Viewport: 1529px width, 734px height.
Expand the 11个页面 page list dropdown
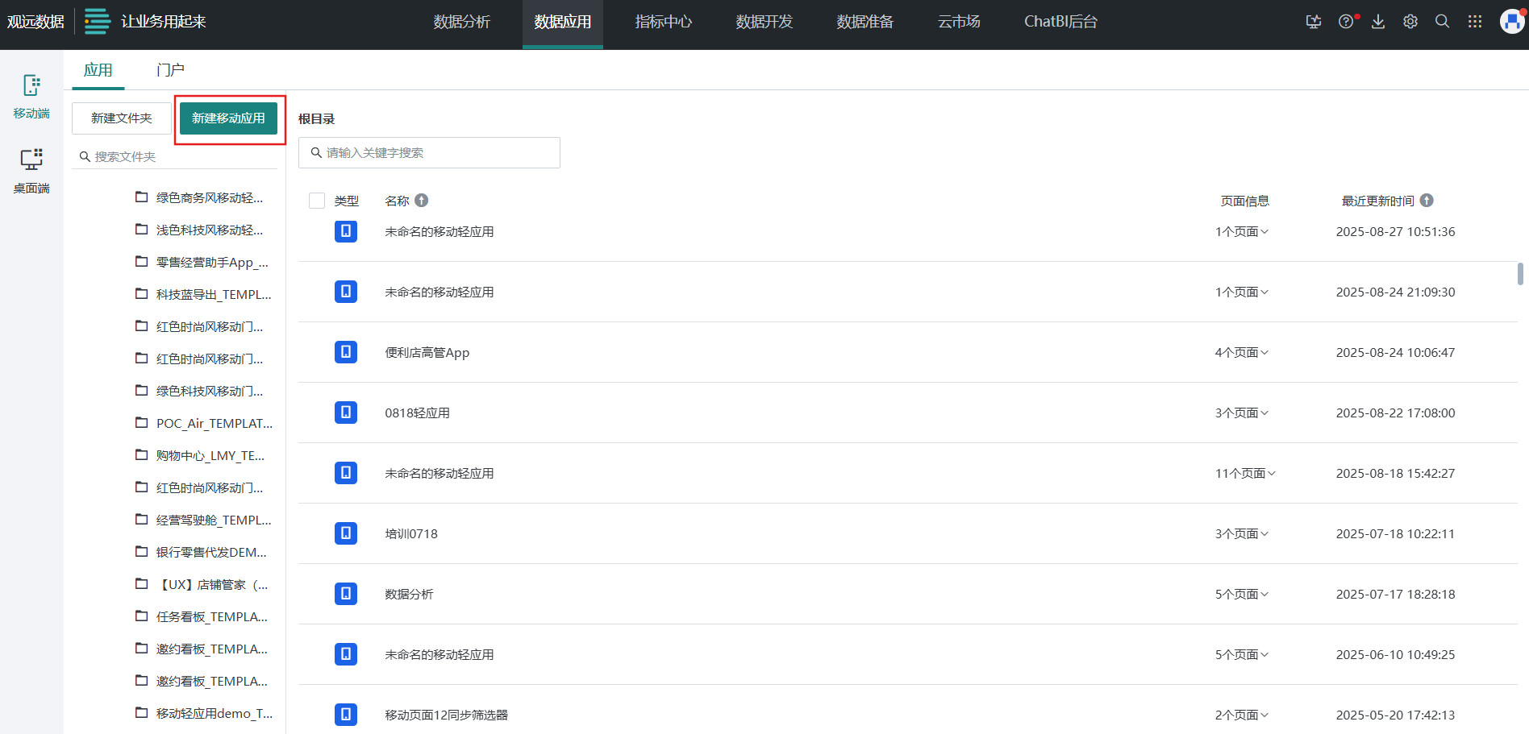pyautogui.click(x=1245, y=473)
